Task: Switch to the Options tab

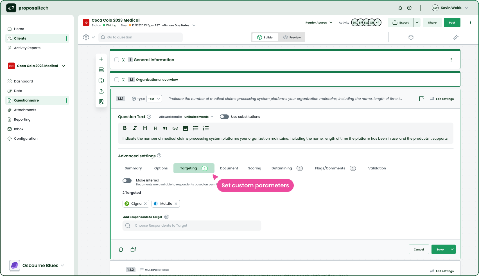Action: click(x=161, y=168)
